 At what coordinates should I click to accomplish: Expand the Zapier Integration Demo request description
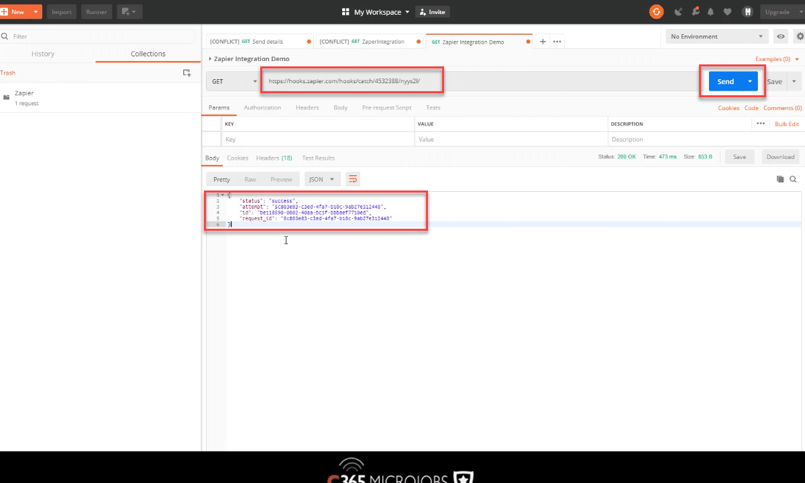point(211,59)
